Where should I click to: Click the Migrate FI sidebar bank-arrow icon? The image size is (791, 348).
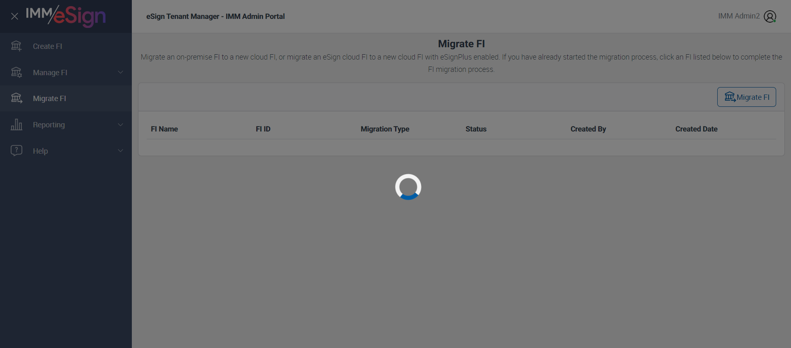pyautogui.click(x=16, y=98)
